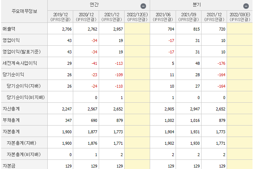
Task: Click the empty 매출액 2022/03(E) estimate cell
Action: (x=240, y=28)
